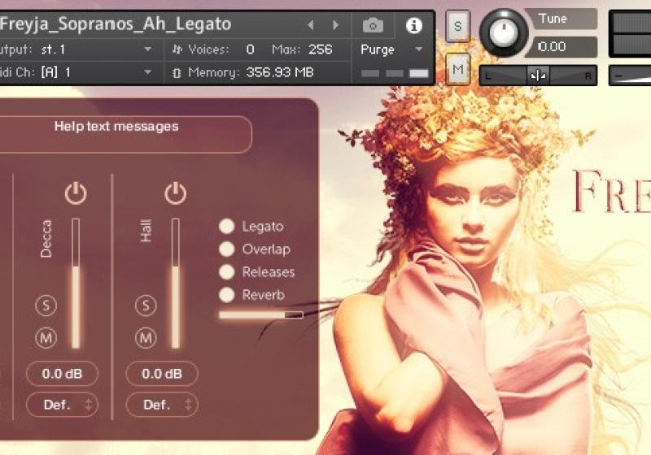The image size is (651, 455).
Task: Enable the Releases option
Action: tap(227, 272)
